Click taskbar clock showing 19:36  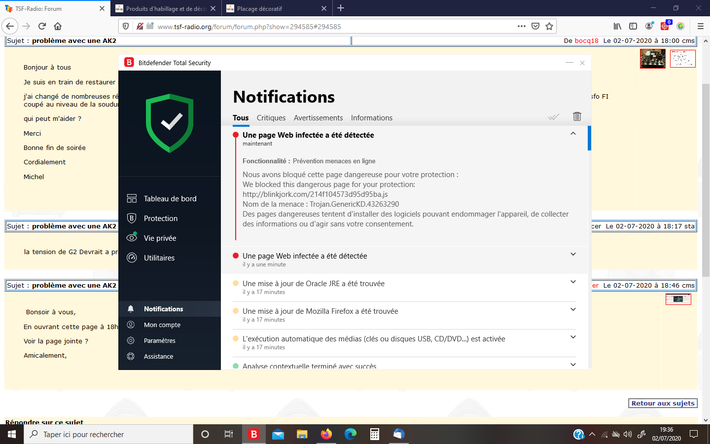(x=667, y=434)
